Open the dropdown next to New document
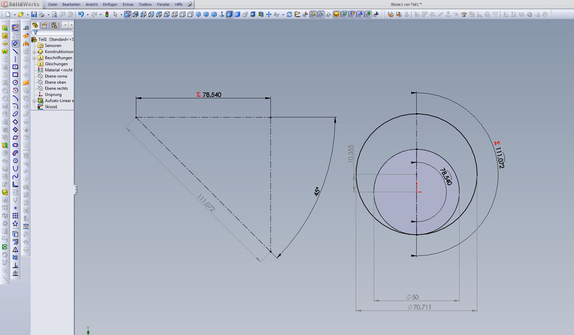Viewport: 574px width, 335px height. coord(14,15)
